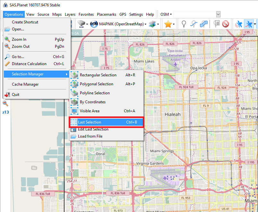Choose Open... in the Operations menu
This screenshot has width=258, height=212.
(x=36, y=29)
